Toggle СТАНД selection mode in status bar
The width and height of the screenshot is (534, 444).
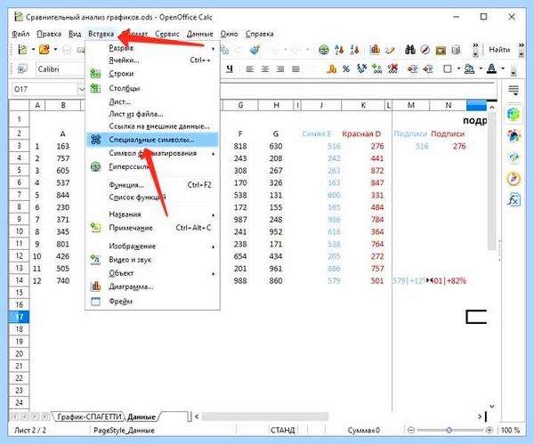282,430
